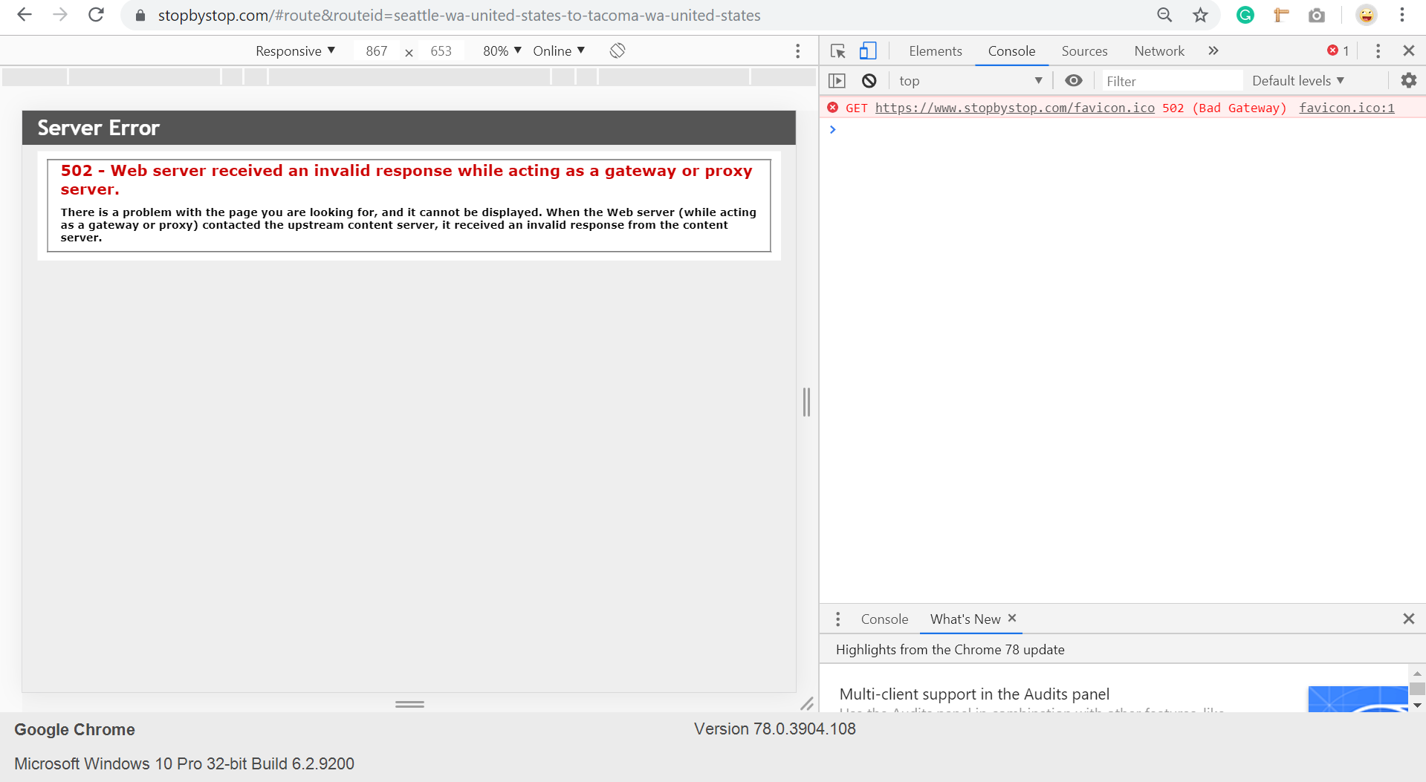Reload the page with the refresh icon
The width and height of the screenshot is (1426, 782).
pos(96,15)
